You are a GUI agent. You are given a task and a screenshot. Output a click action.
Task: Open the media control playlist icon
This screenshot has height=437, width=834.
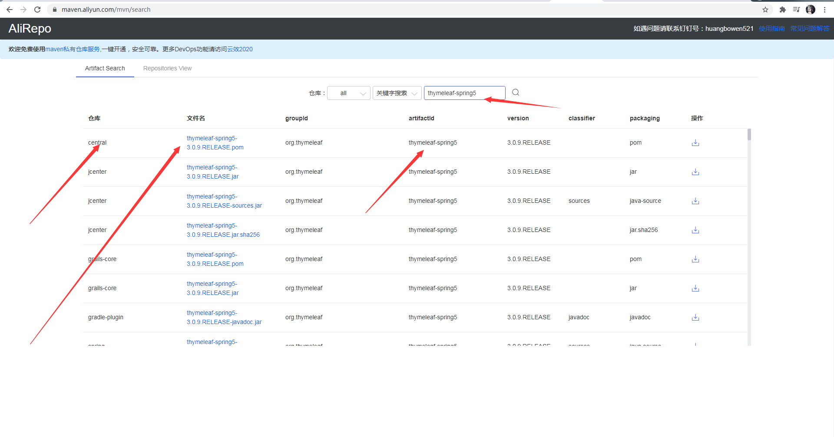point(796,10)
